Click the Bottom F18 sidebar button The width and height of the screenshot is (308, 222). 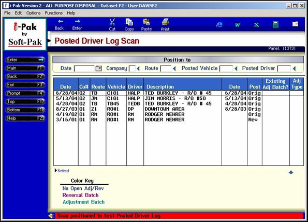(x=25, y=110)
